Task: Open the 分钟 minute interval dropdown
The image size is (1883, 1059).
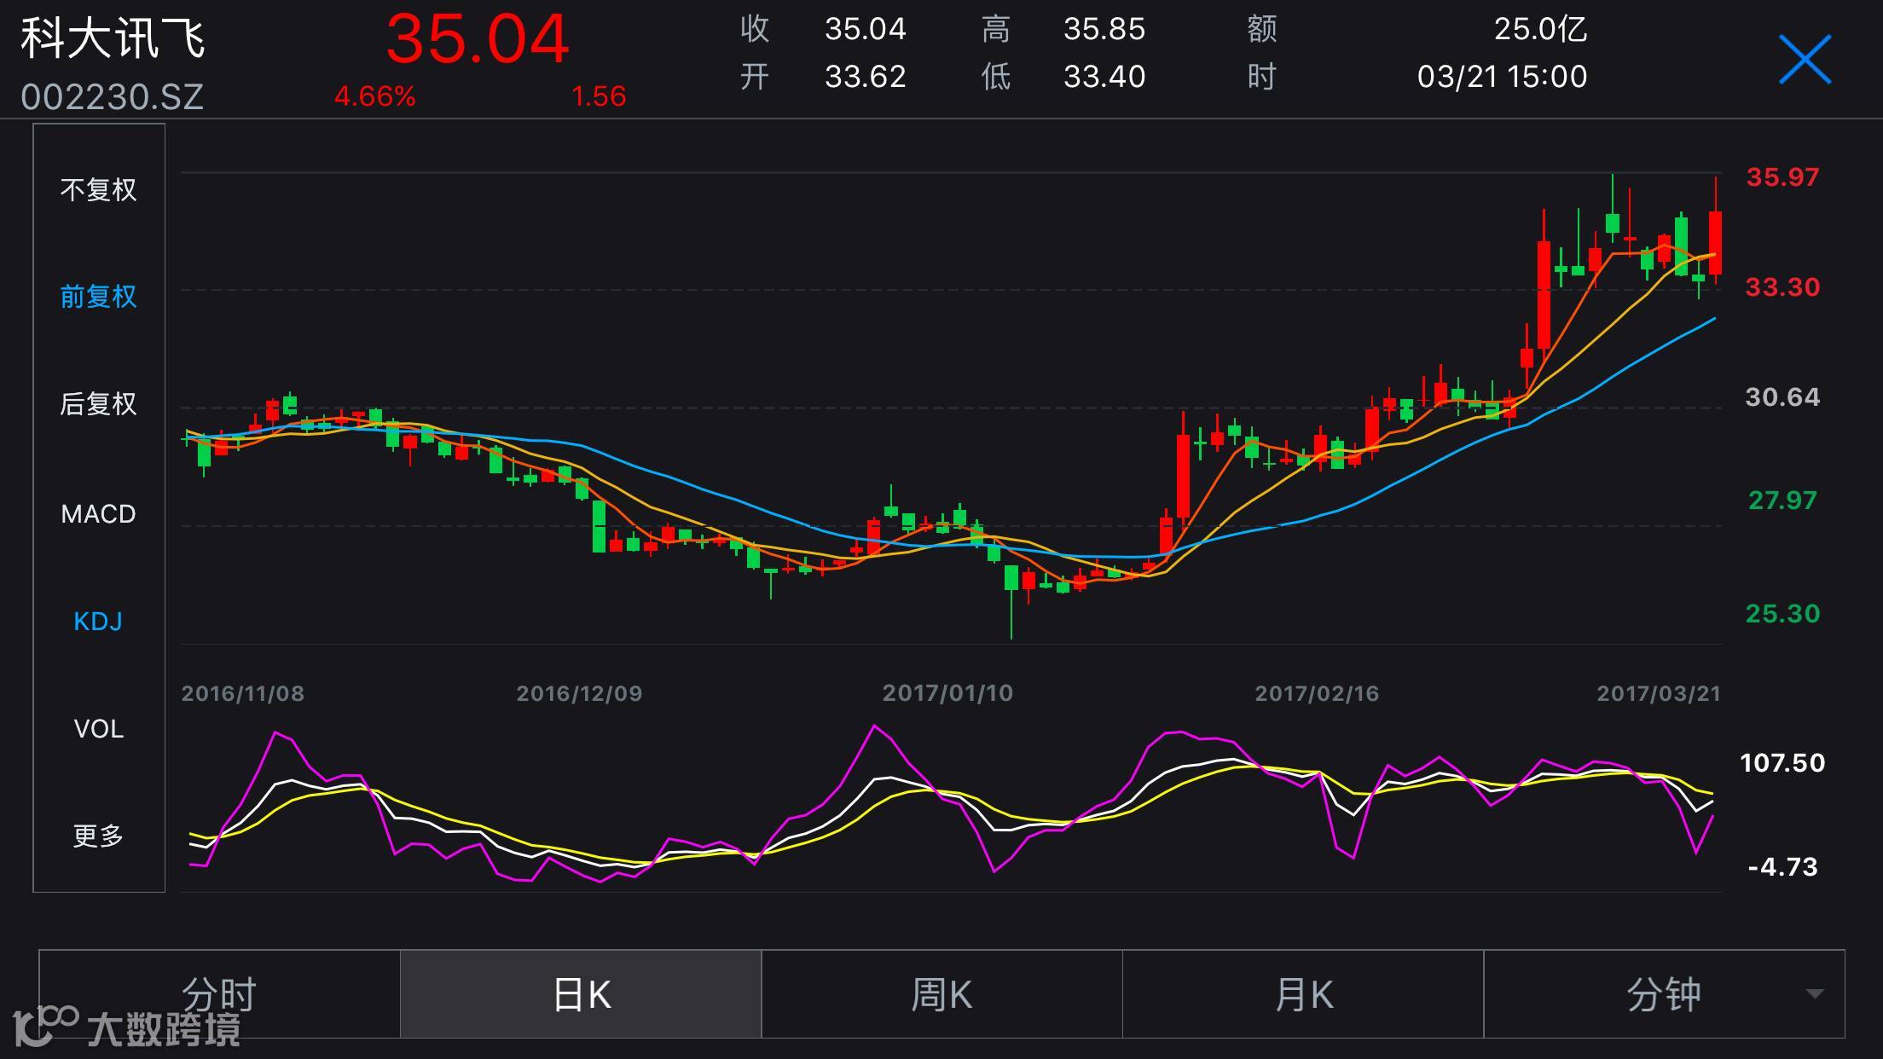Action: click(x=1663, y=994)
